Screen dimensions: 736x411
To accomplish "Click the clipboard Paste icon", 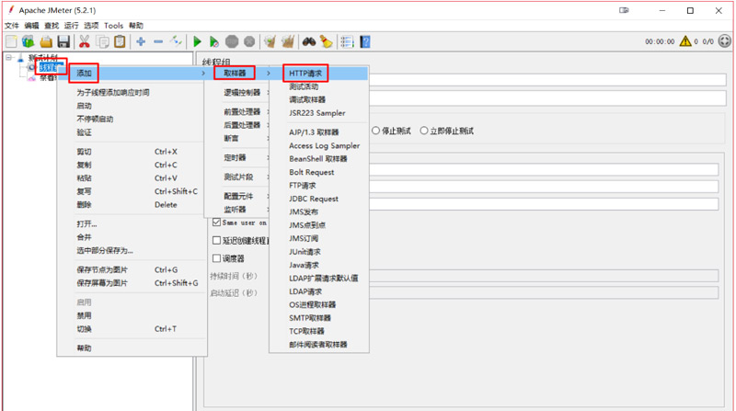I will click(121, 41).
